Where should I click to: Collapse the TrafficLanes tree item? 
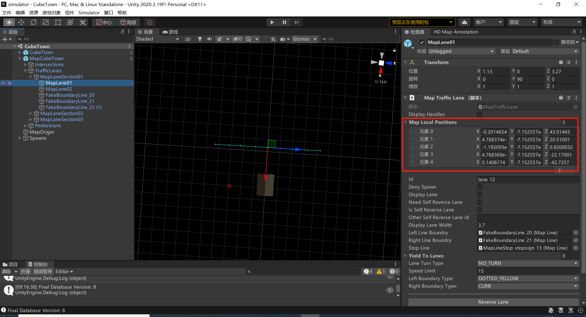click(25, 70)
